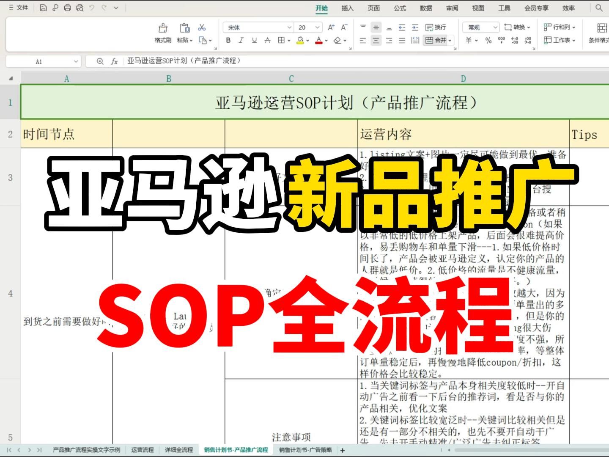The height and width of the screenshot is (457, 609).
Task: Align text left horizontally
Action: pyautogui.click(x=363, y=40)
